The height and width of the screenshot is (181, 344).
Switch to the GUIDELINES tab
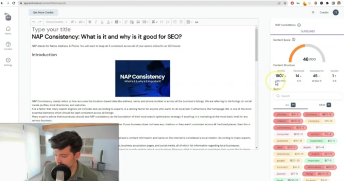coord(308,31)
